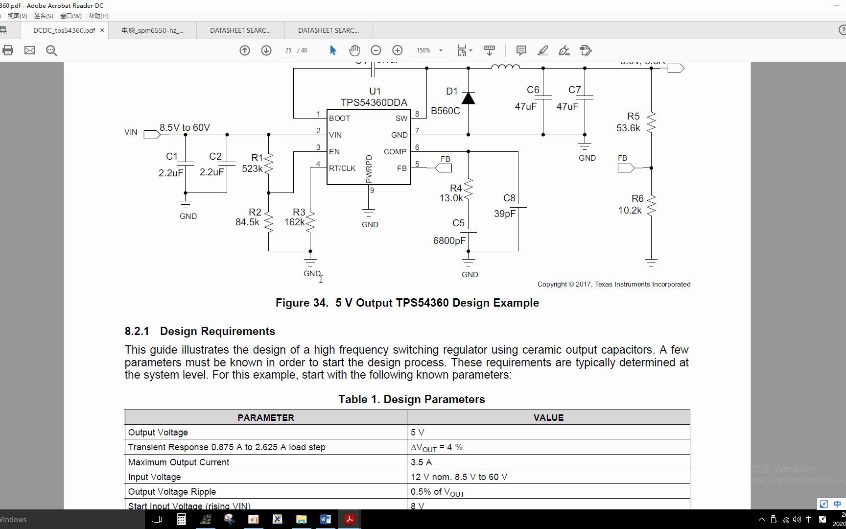Click the Output Voltage table cell
Screen dimensions: 846x529
(266, 433)
